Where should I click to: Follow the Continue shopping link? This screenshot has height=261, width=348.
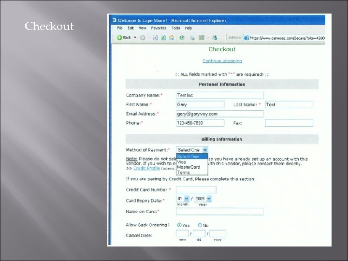point(222,61)
